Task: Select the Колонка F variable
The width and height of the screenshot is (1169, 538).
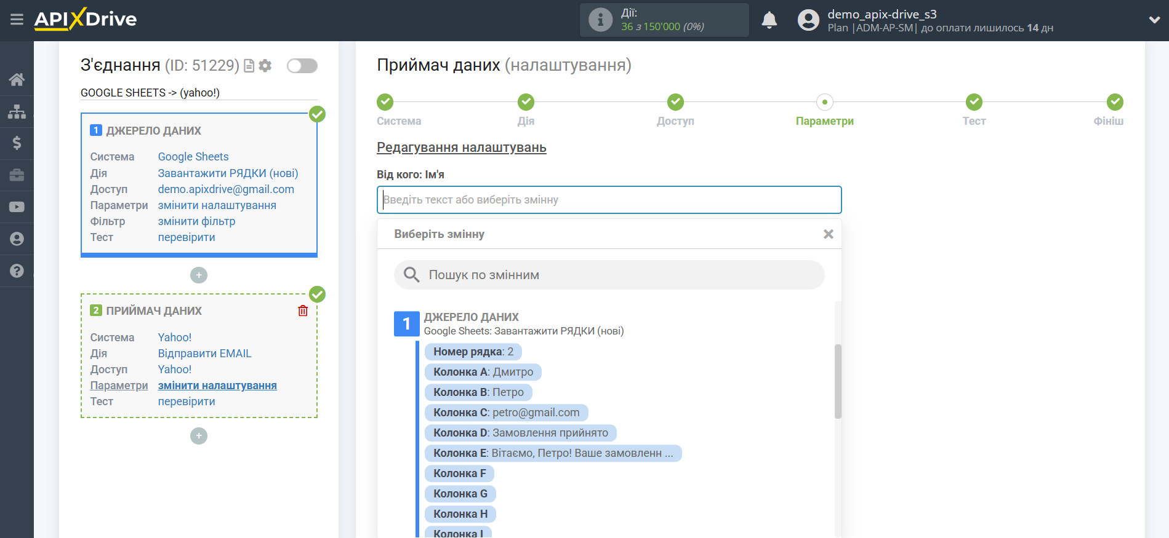Action: (459, 473)
